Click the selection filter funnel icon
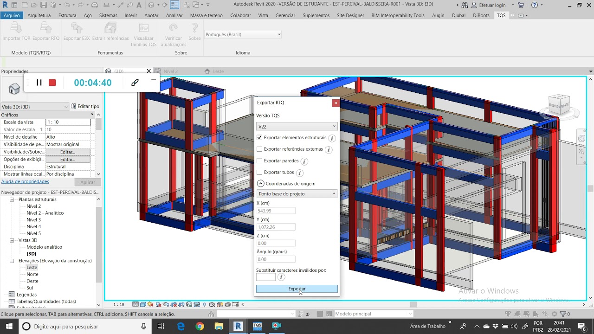The height and width of the screenshot is (334, 594). [562, 314]
